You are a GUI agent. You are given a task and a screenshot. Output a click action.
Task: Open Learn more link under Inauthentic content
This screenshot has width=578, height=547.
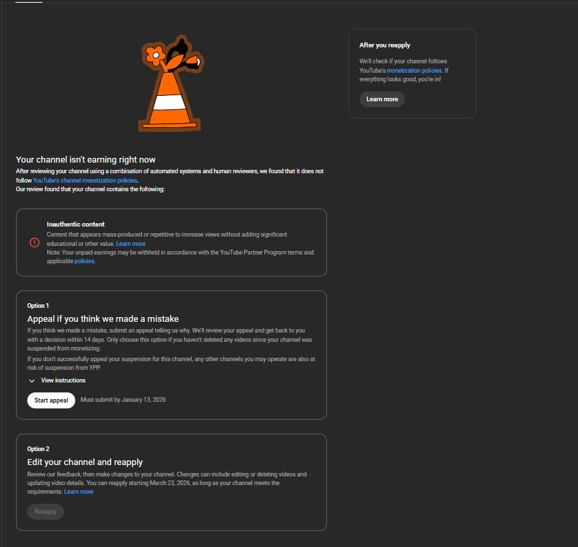(x=131, y=244)
